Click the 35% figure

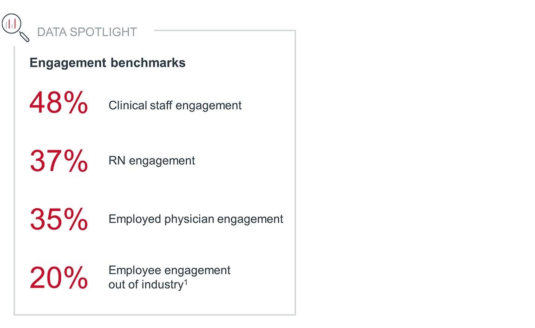[x=59, y=219]
